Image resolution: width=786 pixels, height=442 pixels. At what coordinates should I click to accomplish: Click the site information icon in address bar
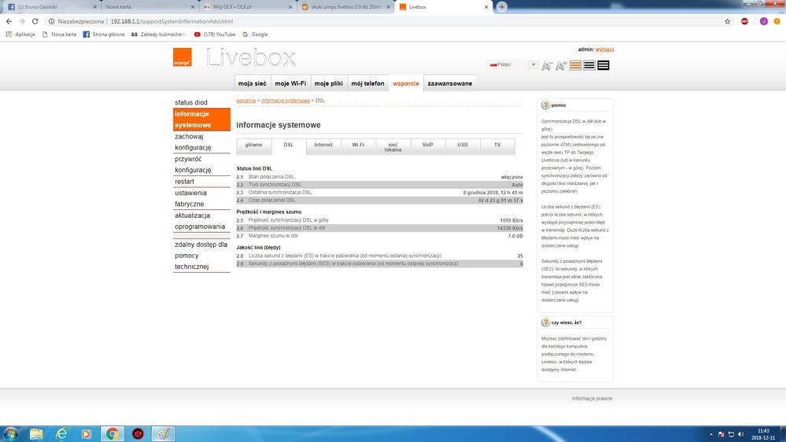pyautogui.click(x=51, y=21)
